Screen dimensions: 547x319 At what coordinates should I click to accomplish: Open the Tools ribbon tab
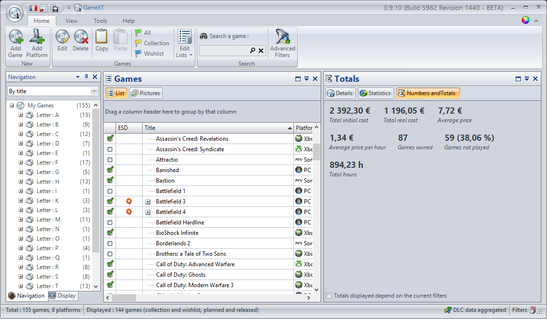coord(100,21)
